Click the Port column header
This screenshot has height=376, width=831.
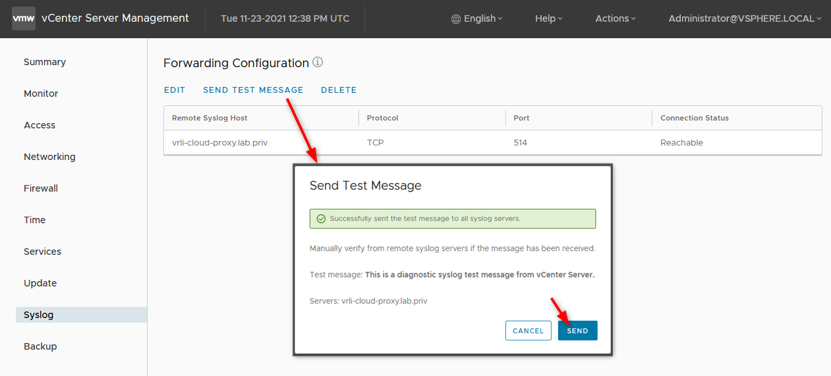521,118
